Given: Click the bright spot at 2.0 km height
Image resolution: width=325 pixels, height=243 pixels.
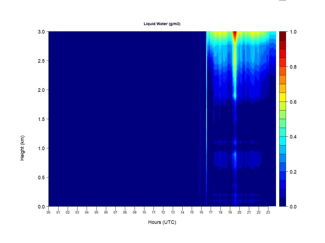Looking at the screenshot, I should [235, 96].
